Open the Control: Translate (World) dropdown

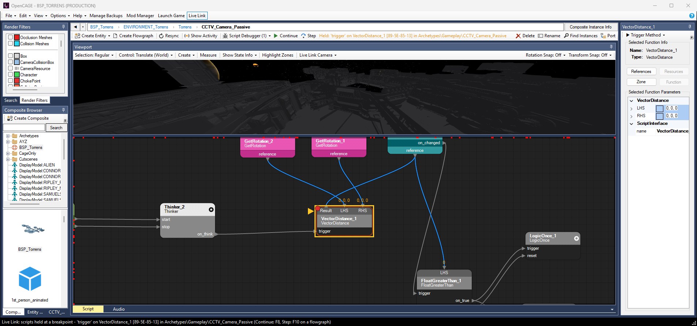146,55
